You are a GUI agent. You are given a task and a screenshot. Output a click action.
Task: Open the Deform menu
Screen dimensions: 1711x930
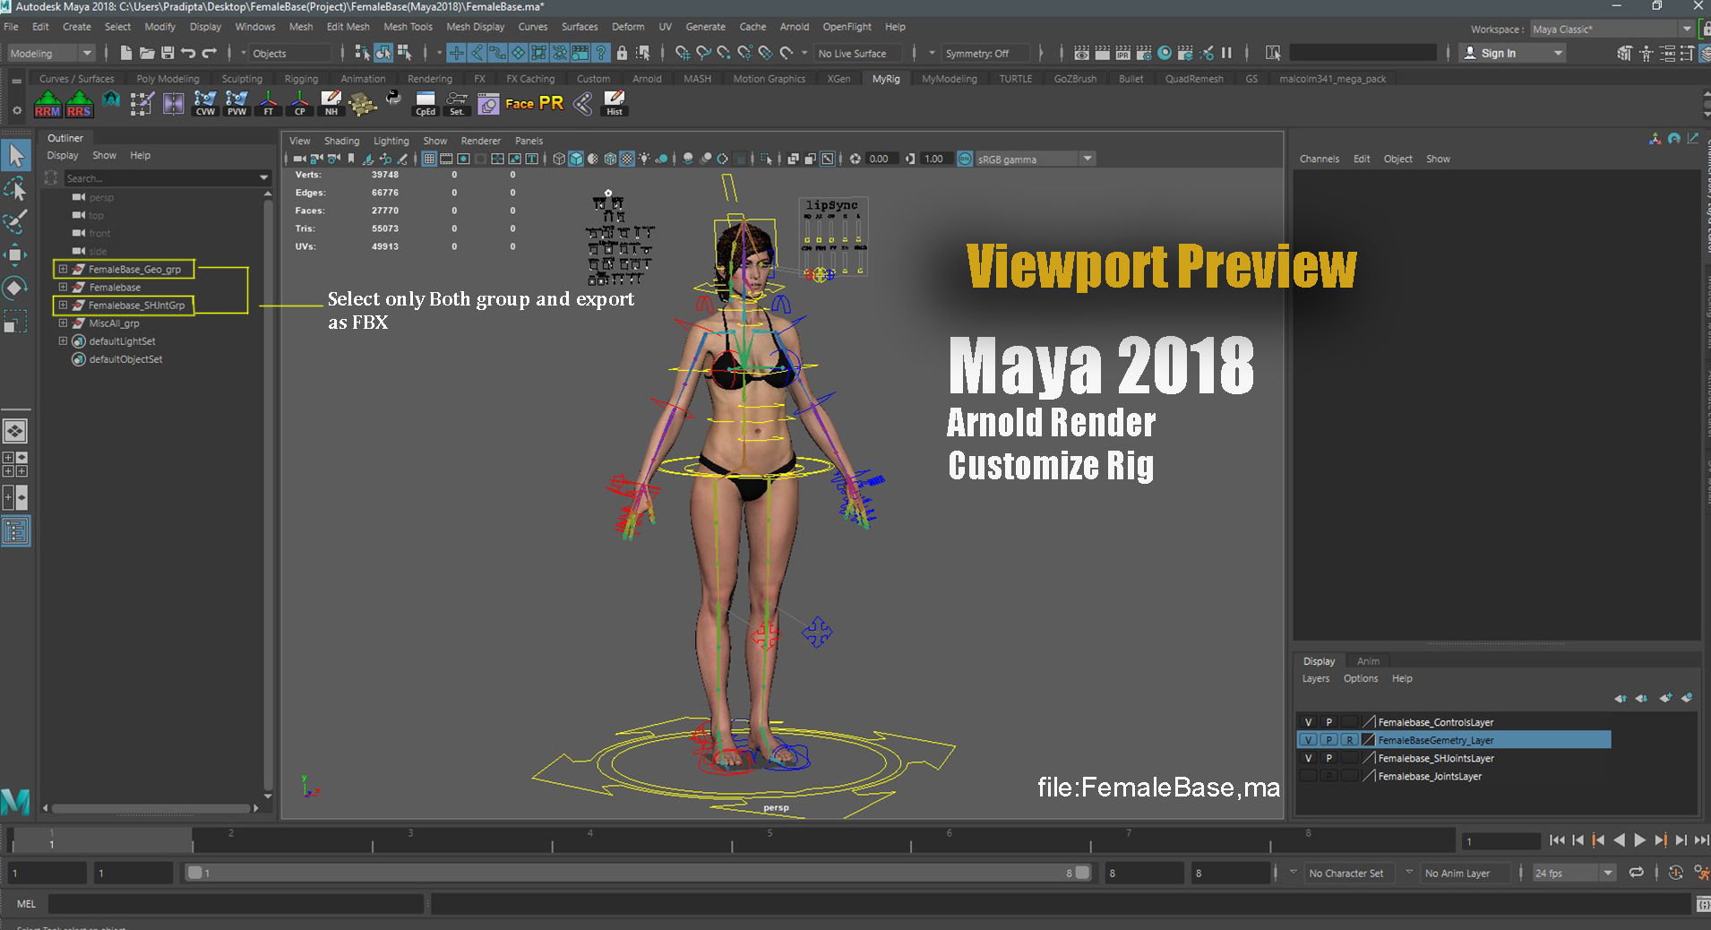click(628, 27)
